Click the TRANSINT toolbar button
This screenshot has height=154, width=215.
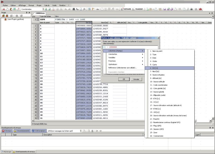[x=138, y=9]
